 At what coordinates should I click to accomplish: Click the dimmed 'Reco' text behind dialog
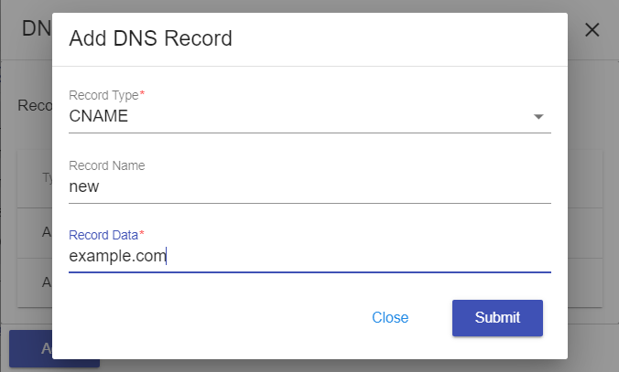[x=34, y=105]
